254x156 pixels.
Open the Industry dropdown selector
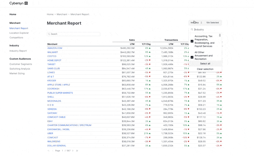pyautogui.click(x=196, y=23)
